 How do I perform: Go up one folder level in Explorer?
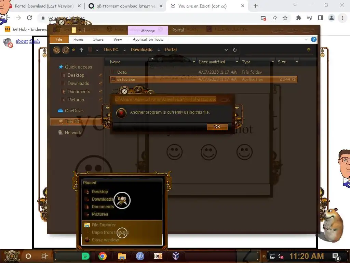click(x=81, y=50)
